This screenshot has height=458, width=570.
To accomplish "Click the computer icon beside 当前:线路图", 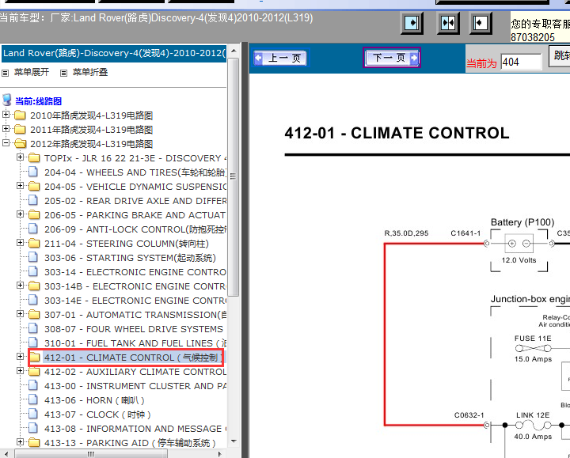I will tap(6, 100).
